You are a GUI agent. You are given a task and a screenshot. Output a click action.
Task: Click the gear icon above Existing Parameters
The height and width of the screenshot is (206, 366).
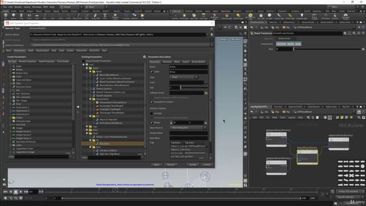pos(144,57)
